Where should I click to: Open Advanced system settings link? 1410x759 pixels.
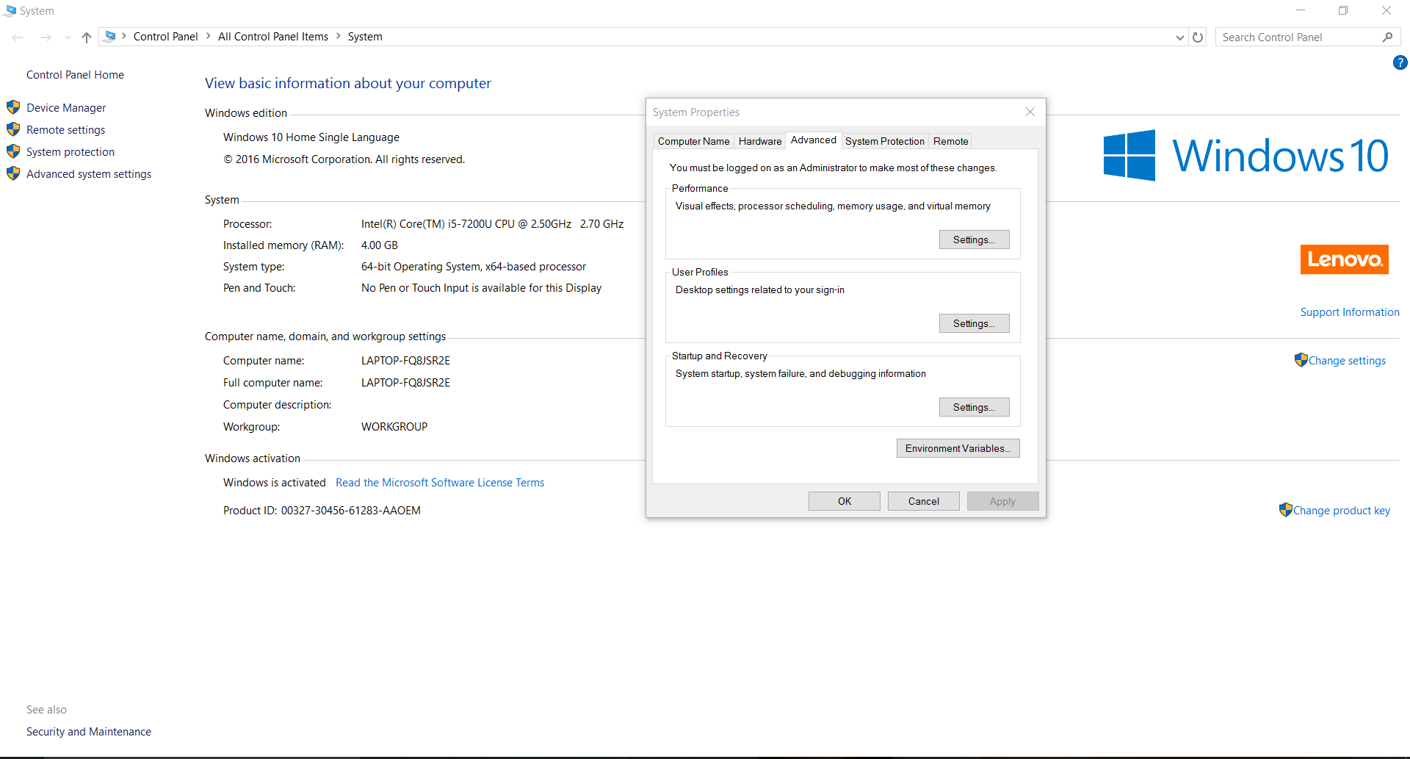coord(89,174)
